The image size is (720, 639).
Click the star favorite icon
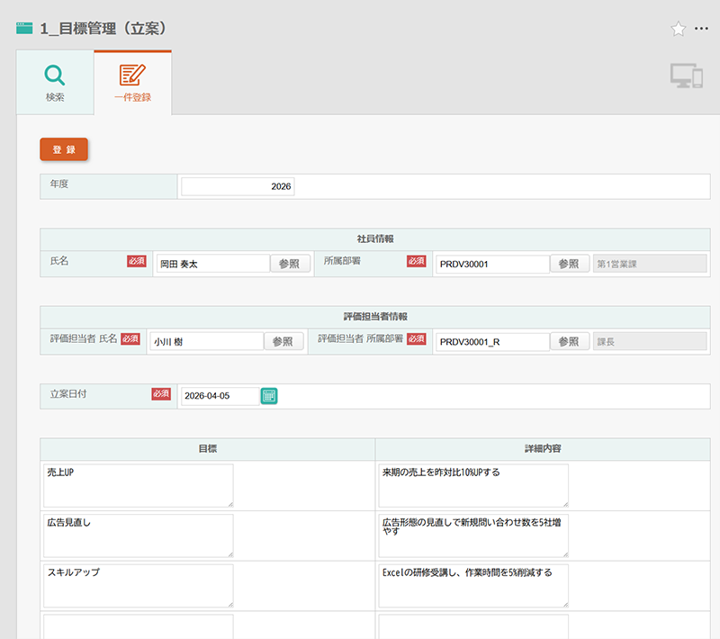pos(678,29)
